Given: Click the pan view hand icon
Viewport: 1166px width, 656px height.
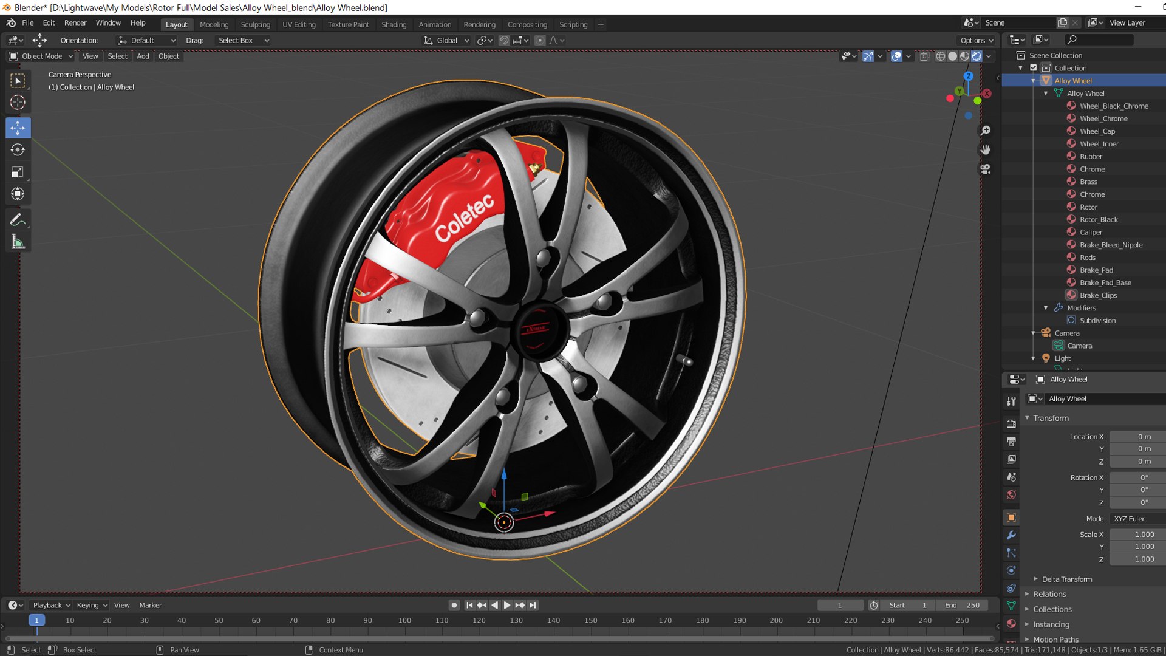Looking at the screenshot, I should 985,149.
